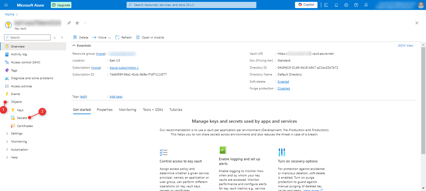The image size is (426, 191).
Task: Click the Refresh toolbar button
Action: tap(123, 38)
